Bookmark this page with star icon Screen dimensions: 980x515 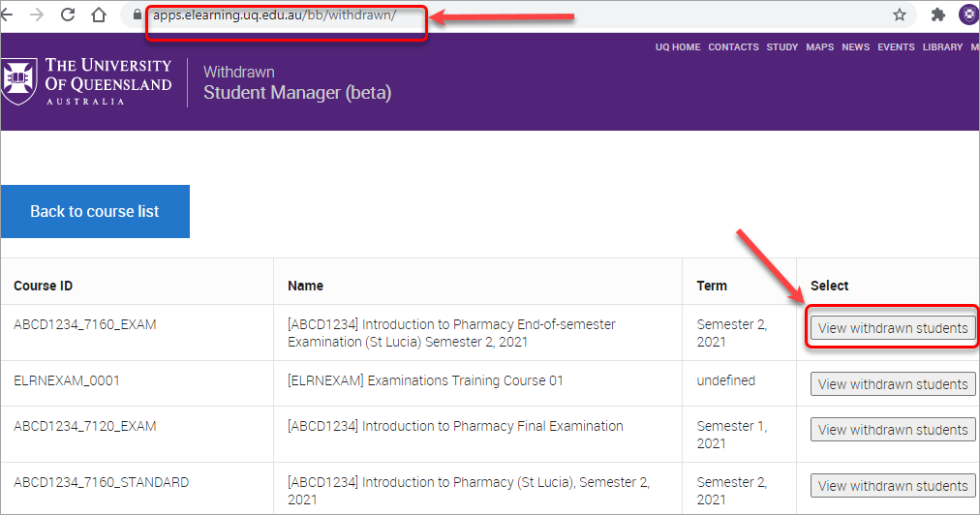point(900,15)
